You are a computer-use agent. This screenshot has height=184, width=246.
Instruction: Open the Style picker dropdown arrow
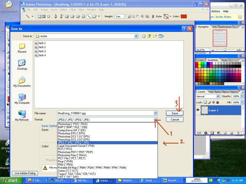click(x=171, y=16)
